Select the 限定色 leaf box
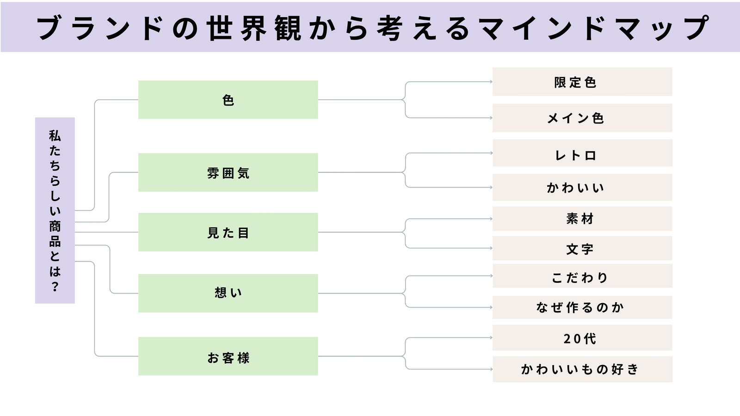This screenshot has height=416, width=740. point(582,82)
